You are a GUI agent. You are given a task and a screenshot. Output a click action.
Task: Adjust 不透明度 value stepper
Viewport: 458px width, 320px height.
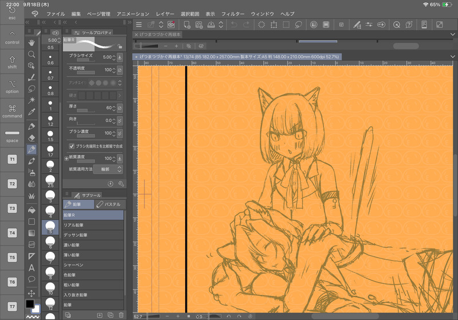point(114,70)
